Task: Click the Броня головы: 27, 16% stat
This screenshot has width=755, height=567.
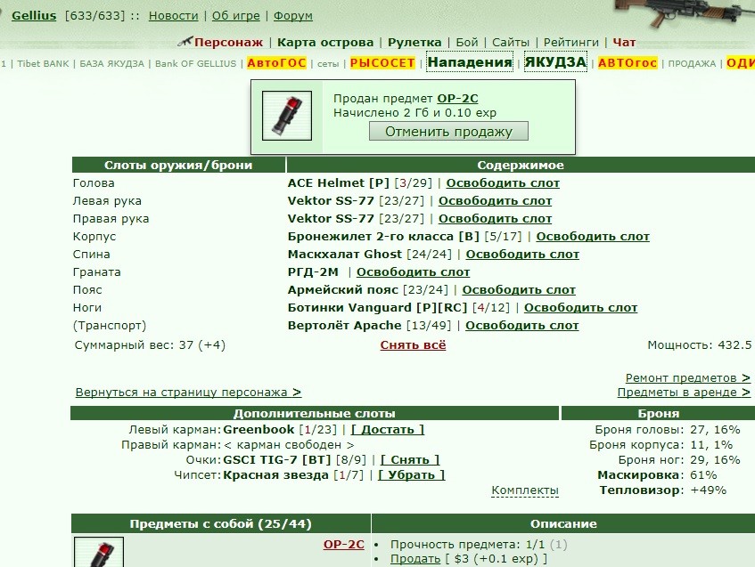Action: click(668, 429)
